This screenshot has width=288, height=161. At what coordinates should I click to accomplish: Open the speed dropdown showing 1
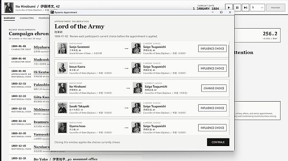[258, 7]
